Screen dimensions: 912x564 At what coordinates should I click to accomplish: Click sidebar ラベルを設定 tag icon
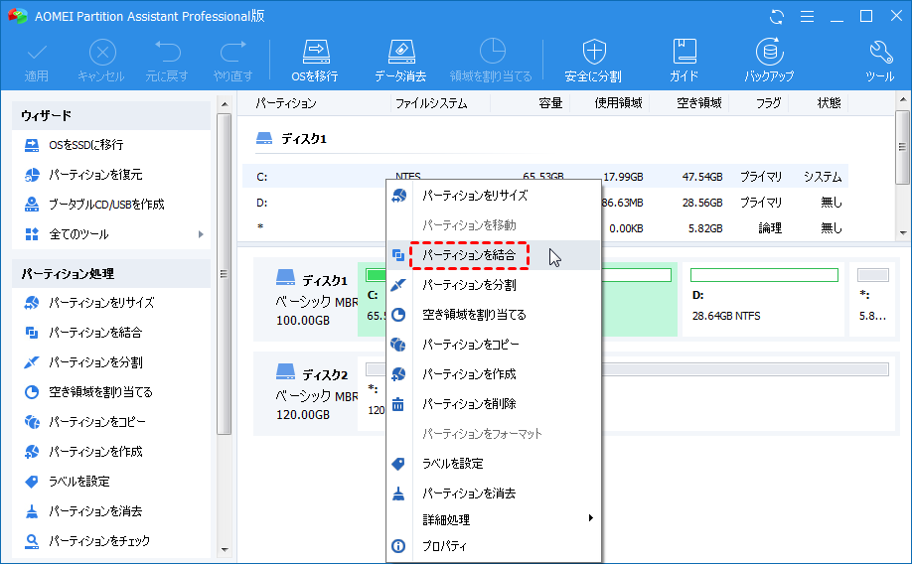tap(32, 482)
